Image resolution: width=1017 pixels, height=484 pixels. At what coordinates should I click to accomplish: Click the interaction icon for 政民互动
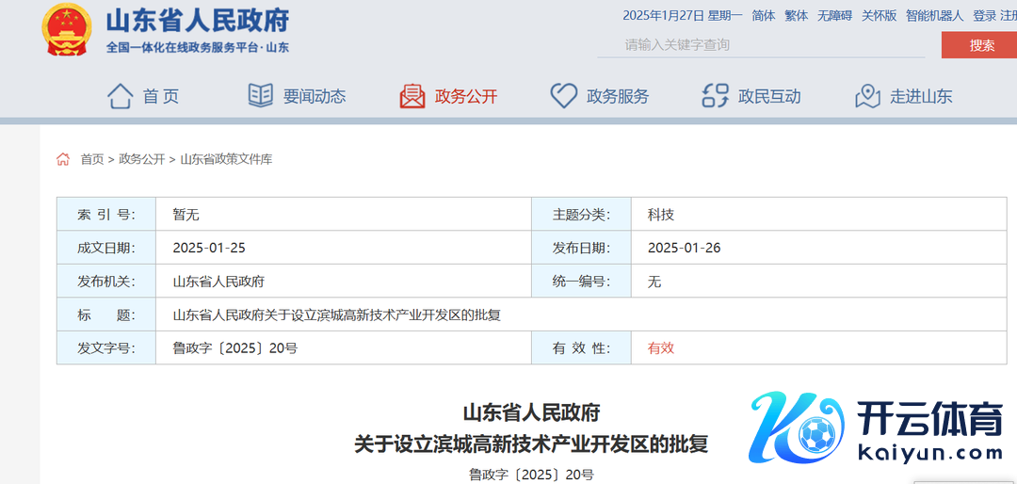[x=716, y=96]
